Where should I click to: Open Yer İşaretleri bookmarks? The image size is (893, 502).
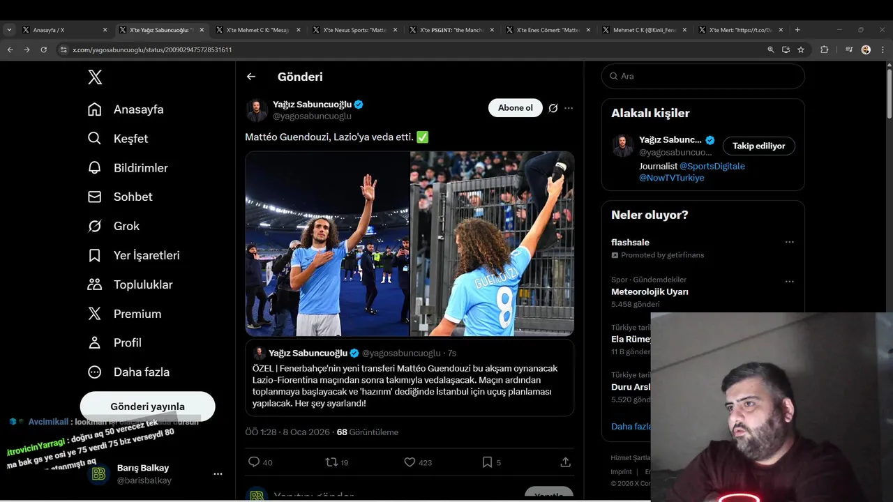click(x=133, y=255)
